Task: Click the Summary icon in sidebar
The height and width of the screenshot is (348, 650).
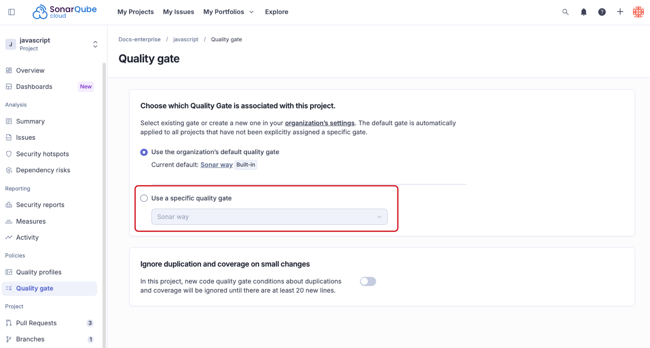Action: [x=9, y=121]
